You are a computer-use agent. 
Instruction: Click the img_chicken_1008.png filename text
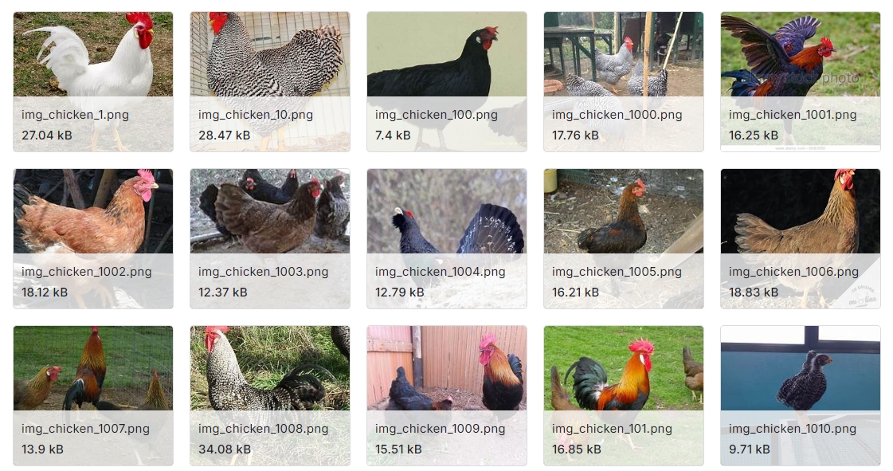pos(263,428)
